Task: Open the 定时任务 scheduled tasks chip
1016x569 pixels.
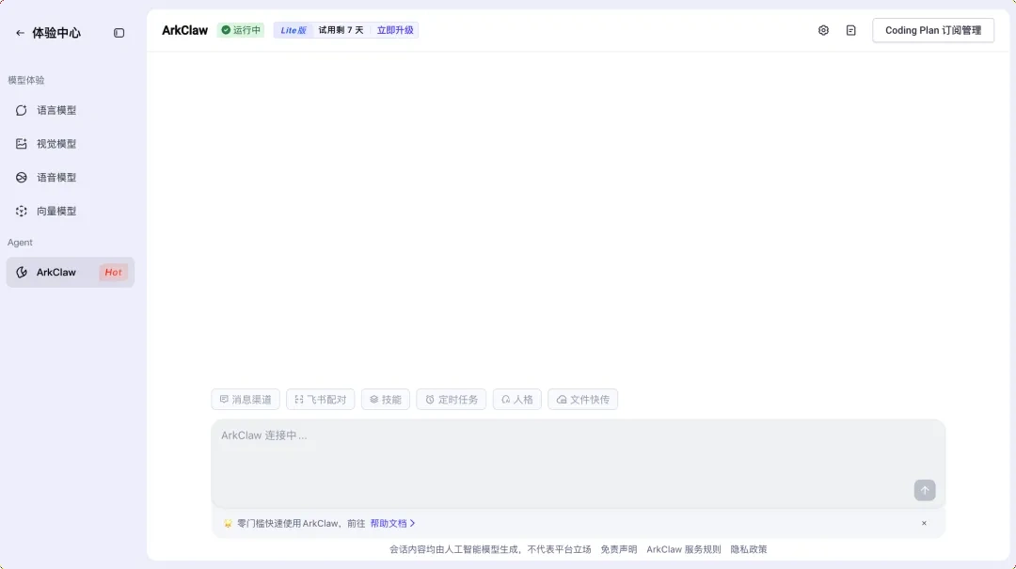Action: [451, 399]
